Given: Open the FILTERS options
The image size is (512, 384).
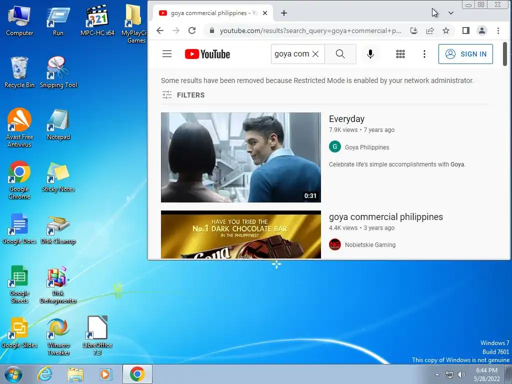Looking at the screenshot, I should pos(183,95).
